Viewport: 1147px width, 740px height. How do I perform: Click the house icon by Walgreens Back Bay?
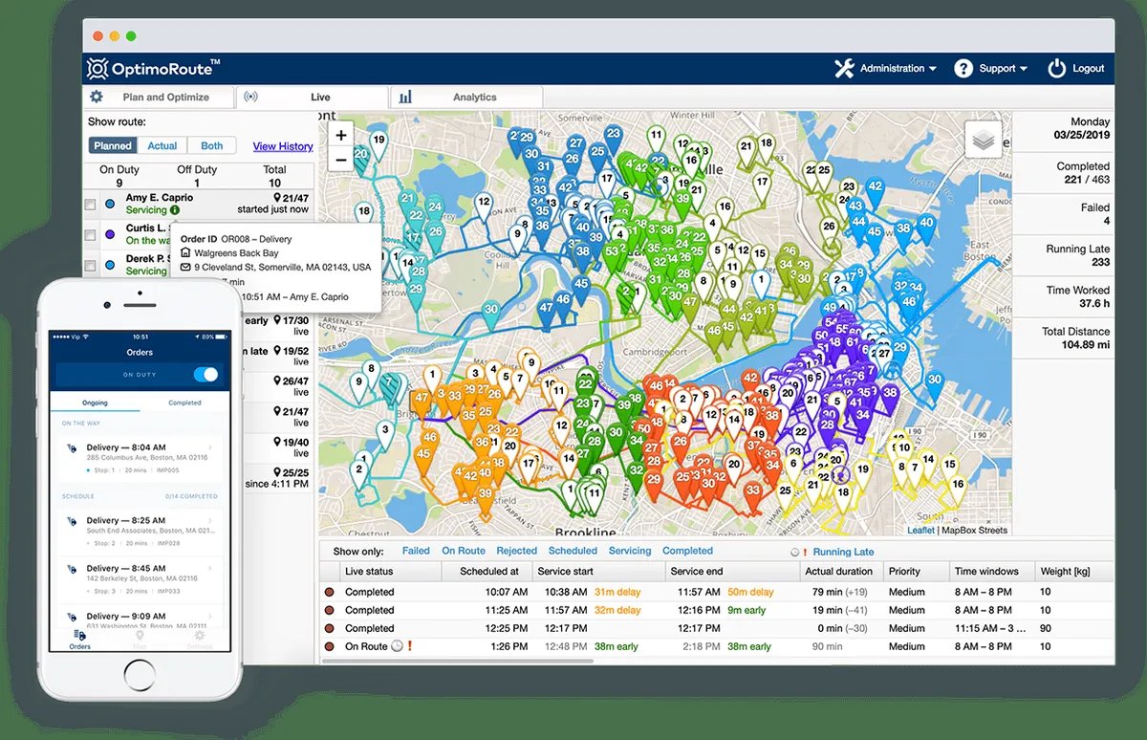[185, 253]
